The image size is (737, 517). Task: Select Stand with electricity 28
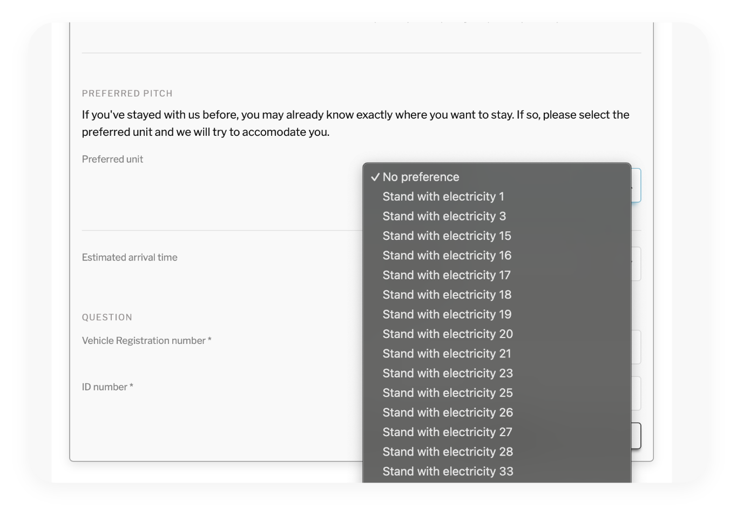[447, 452]
